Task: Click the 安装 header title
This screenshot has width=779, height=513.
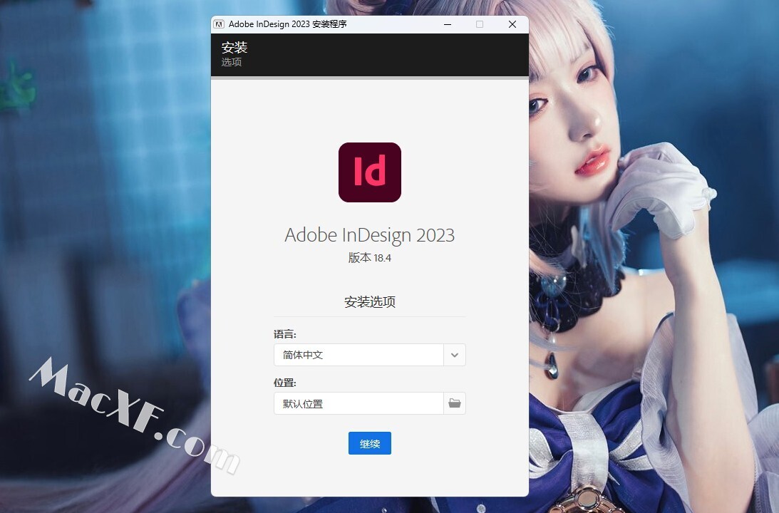Action: 234,48
